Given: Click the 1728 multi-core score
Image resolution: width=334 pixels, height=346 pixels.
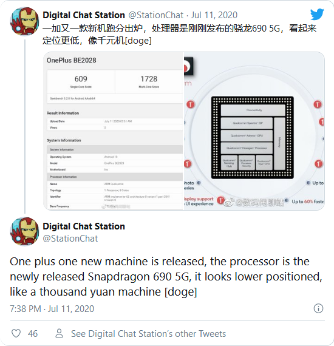Looking at the screenshot, I should [x=149, y=79].
